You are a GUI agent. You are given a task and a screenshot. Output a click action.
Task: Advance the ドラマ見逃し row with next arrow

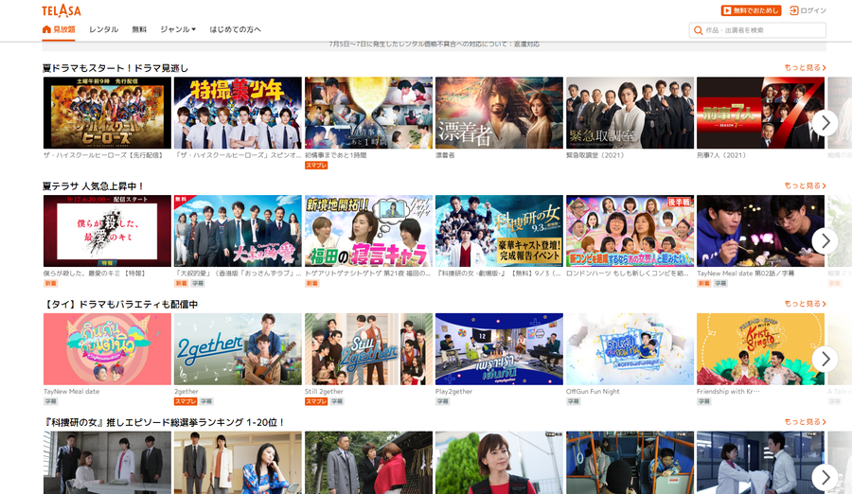click(x=825, y=123)
